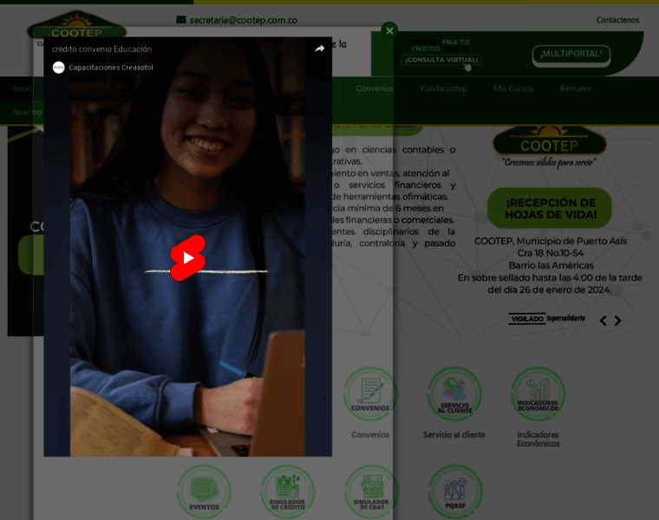
Task: Close the video popup
Action: 389,30
